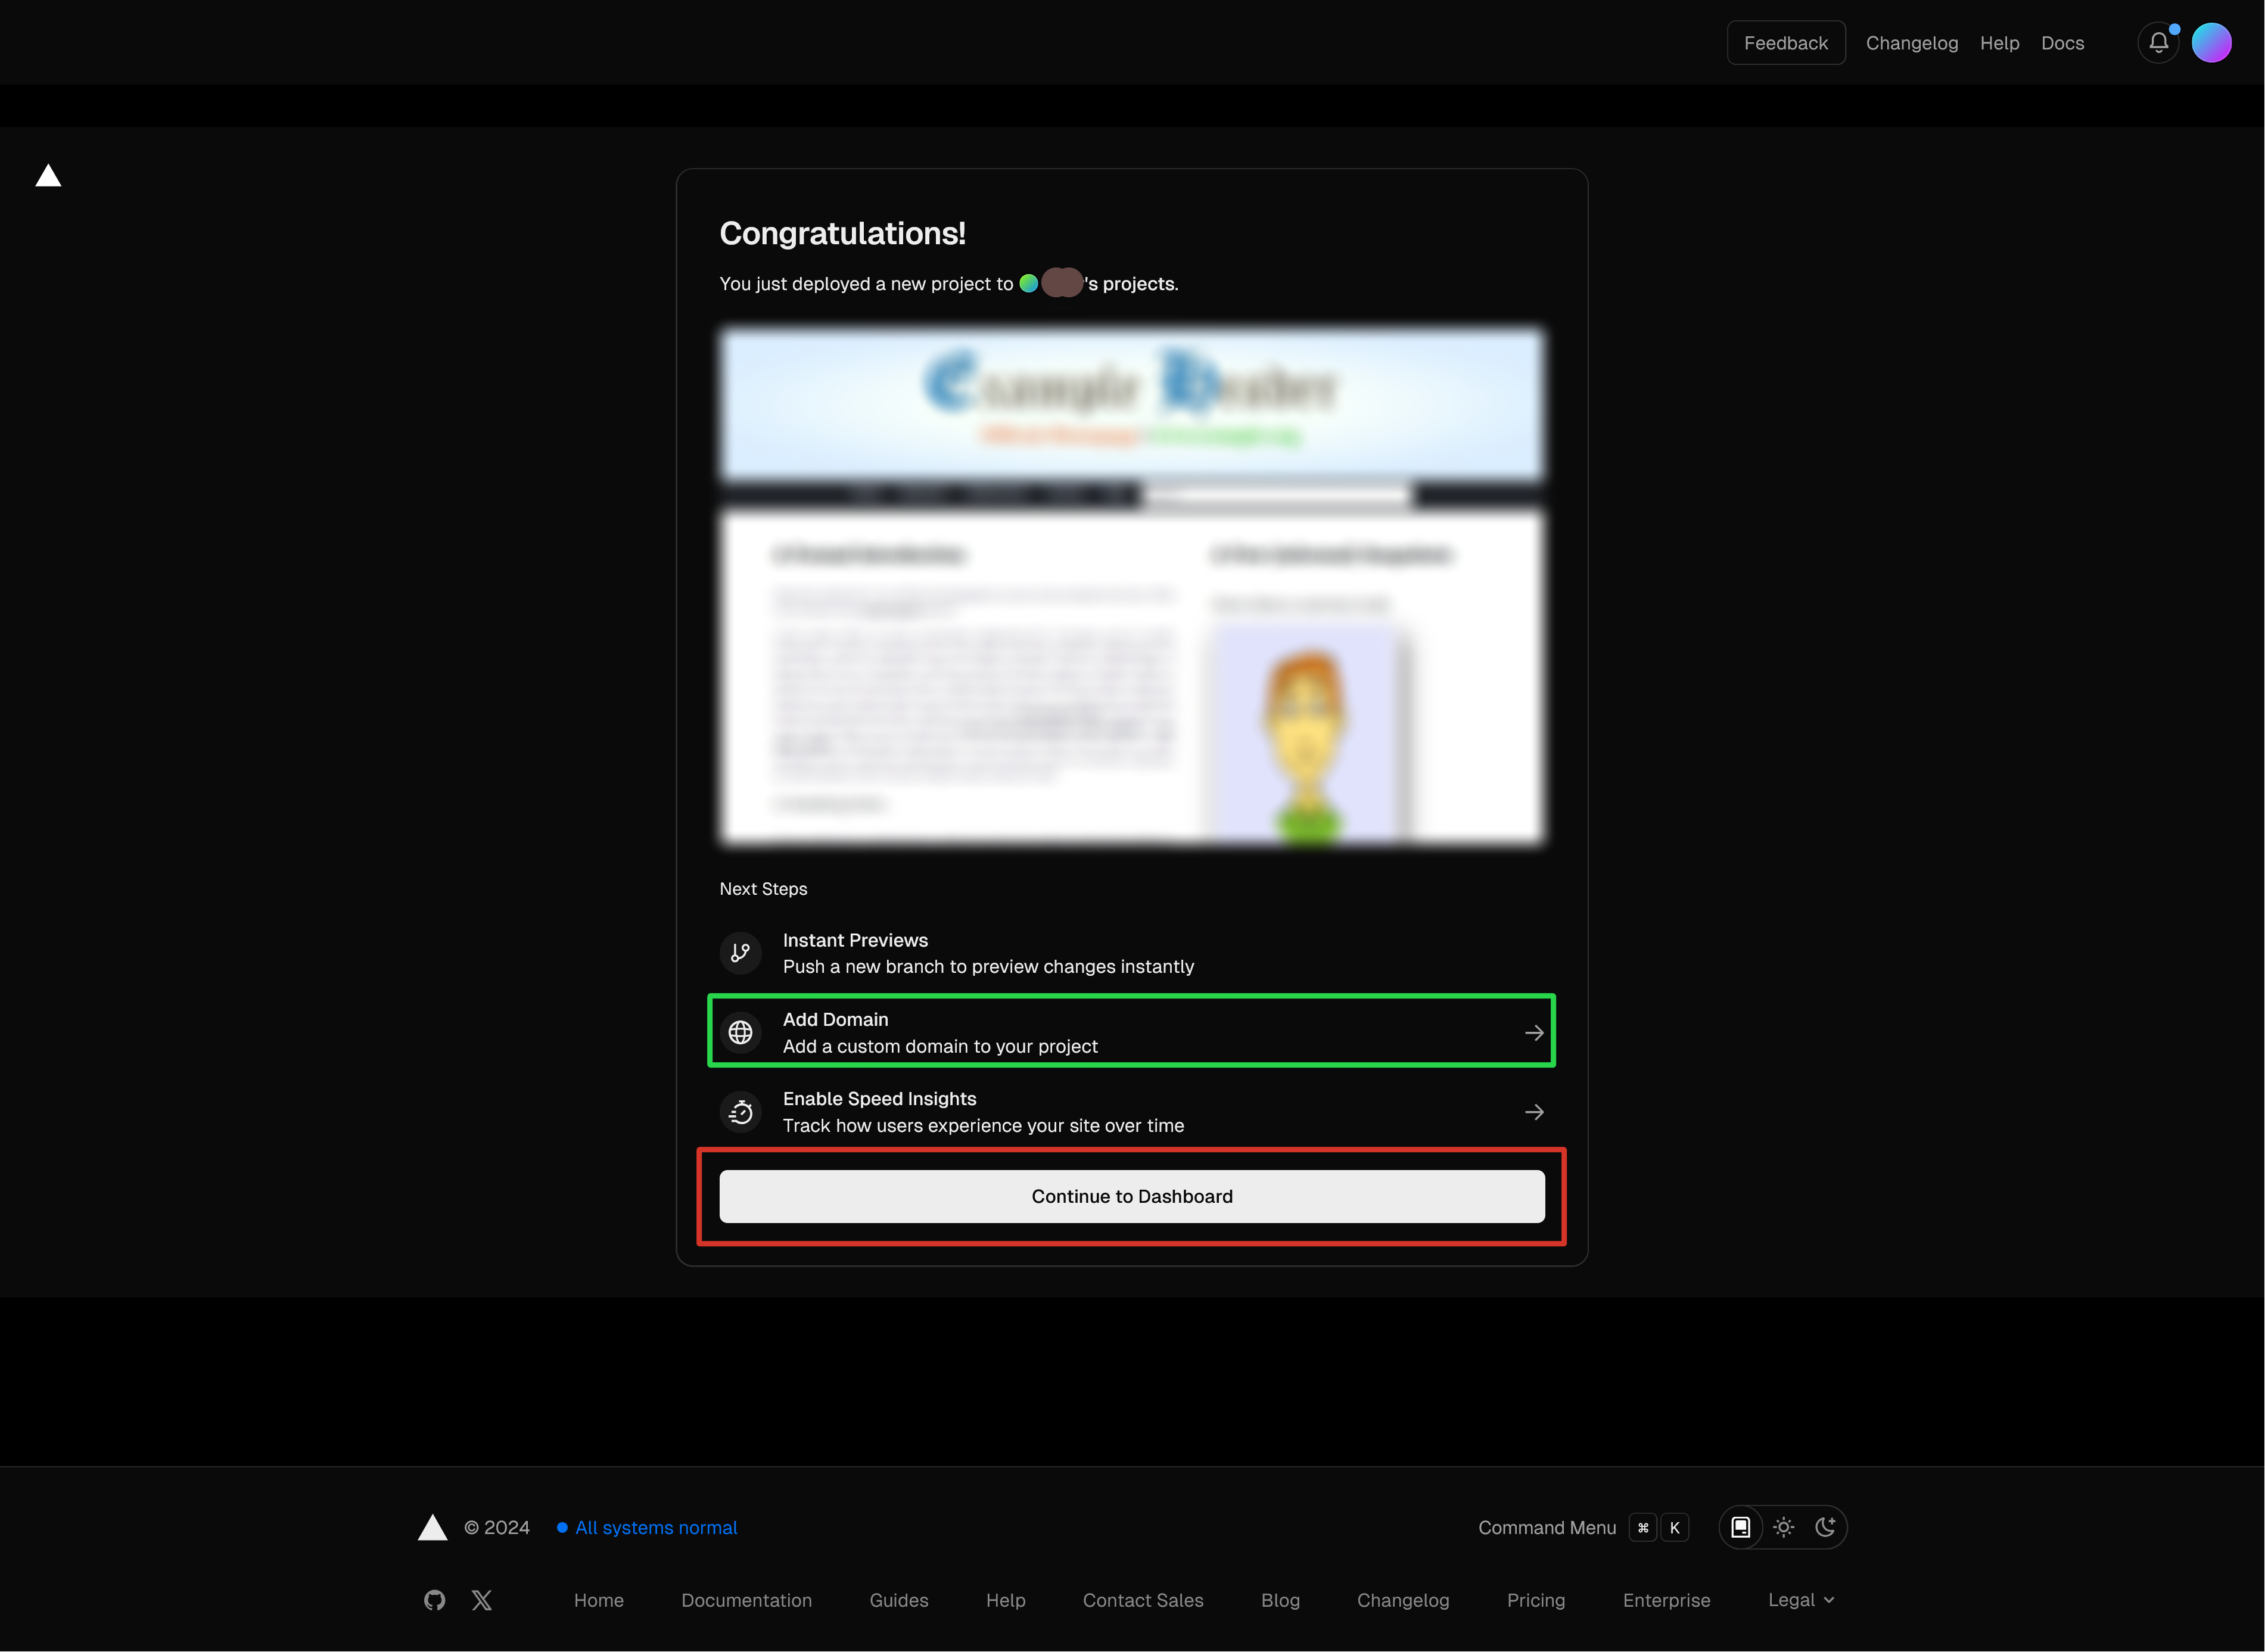Open the GitHub icon in the footer
This screenshot has height=1652, width=2265.
point(434,1600)
